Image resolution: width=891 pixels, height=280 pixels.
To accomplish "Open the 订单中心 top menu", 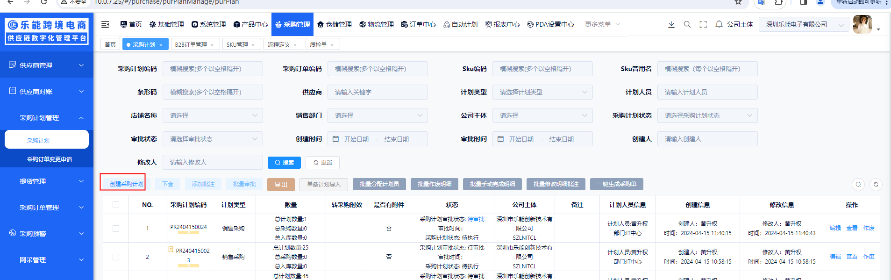I will pyautogui.click(x=419, y=24).
